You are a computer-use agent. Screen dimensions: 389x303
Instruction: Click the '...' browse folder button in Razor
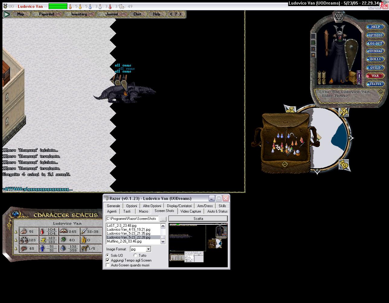click(163, 219)
